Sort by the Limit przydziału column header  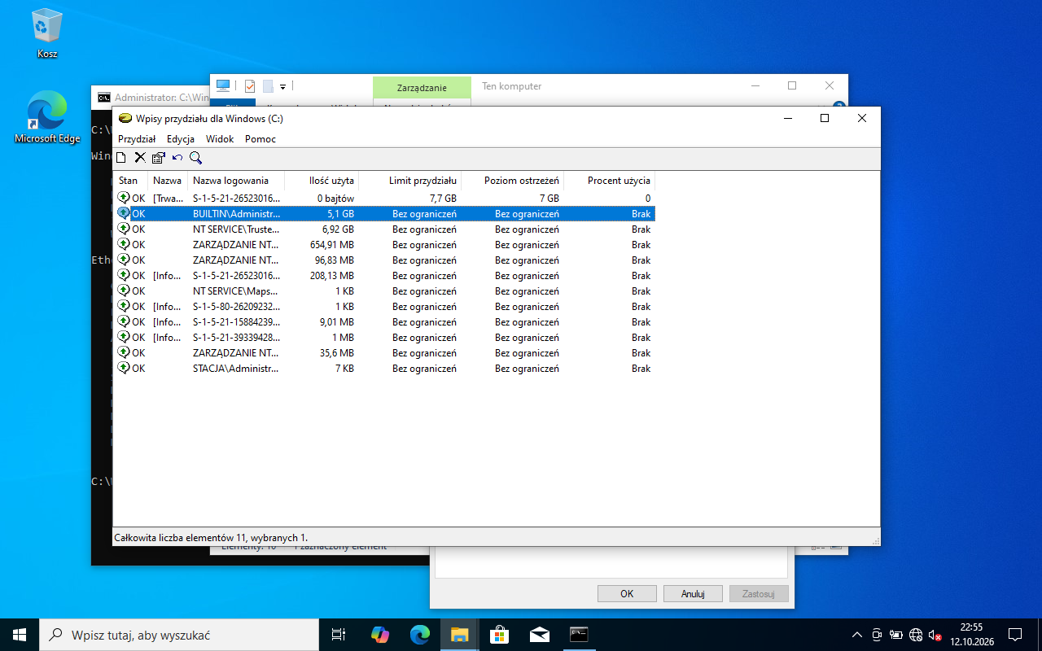[x=410, y=181]
